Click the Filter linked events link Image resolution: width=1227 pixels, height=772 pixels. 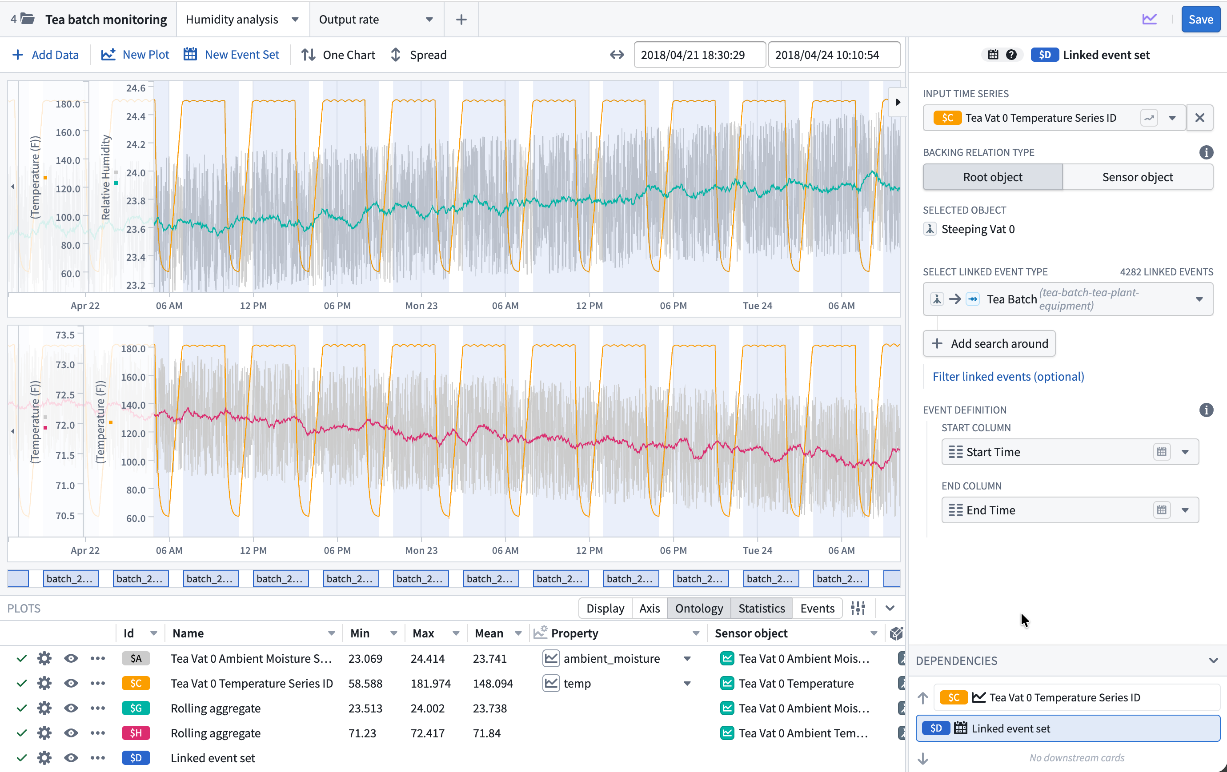pyautogui.click(x=1008, y=376)
